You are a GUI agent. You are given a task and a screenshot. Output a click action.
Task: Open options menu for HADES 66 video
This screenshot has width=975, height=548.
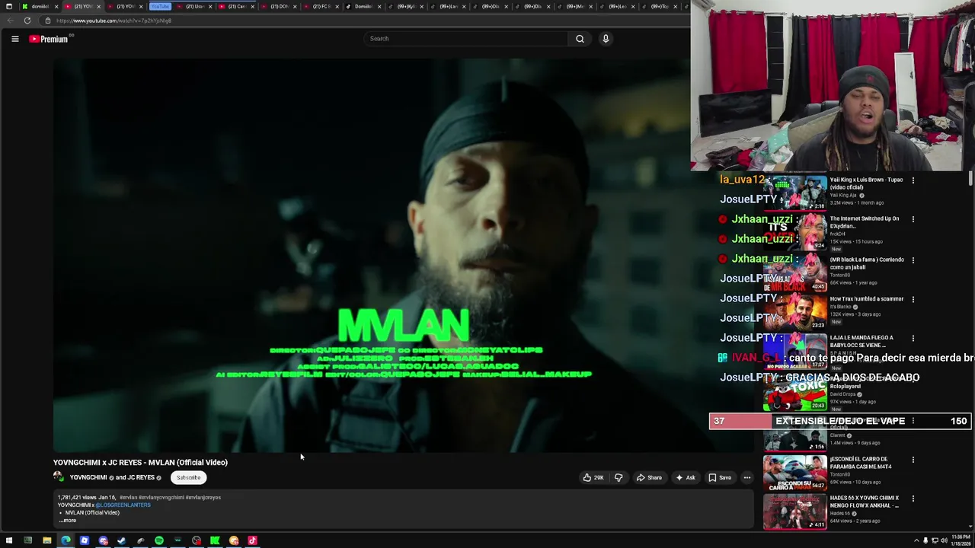point(913,499)
